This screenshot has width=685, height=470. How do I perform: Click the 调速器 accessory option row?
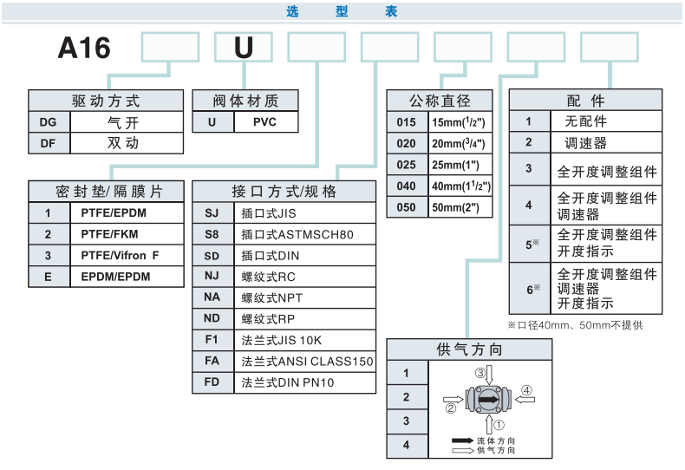coord(585,143)
